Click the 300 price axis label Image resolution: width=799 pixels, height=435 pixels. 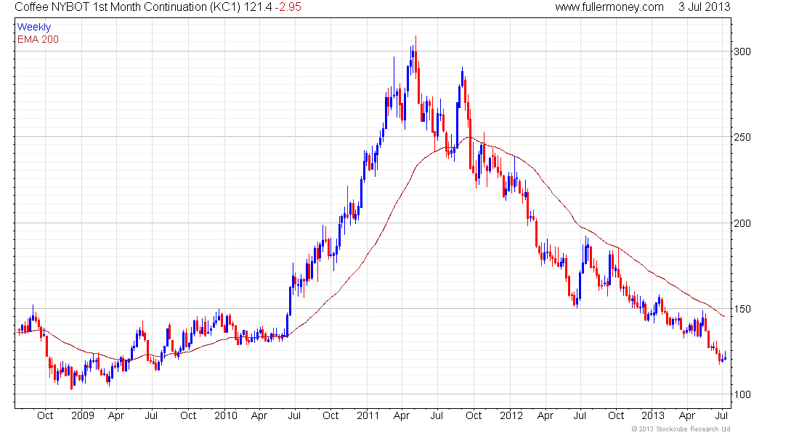(743, 51)
